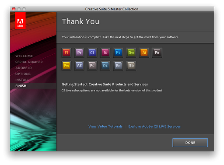Click 'Your installation is complete' message
This screenshot has width=224, height=165.
coord(121,37)
